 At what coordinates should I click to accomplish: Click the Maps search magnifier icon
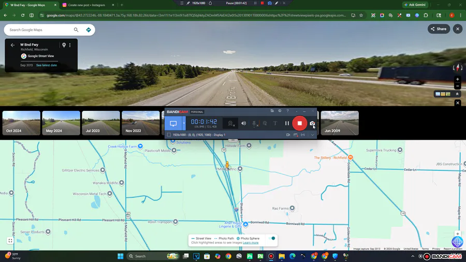click(x=76, y=30)
